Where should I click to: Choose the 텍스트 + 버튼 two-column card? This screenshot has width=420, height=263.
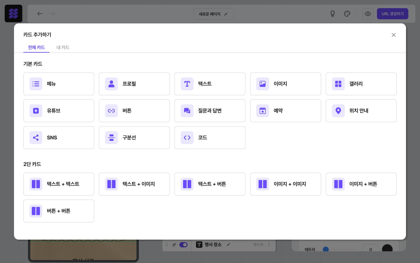click(x=210, y=184)
